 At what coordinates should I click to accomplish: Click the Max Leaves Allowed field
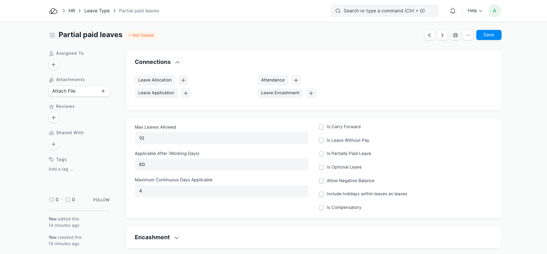[x=221, y=138]
